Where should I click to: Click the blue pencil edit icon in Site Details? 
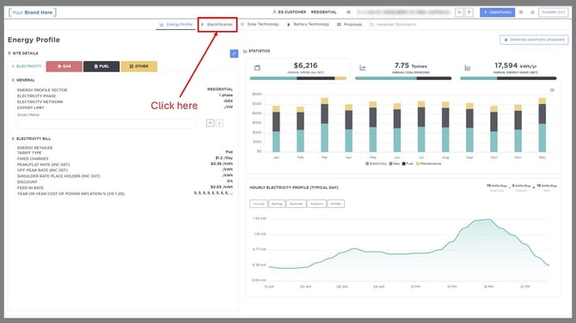coord(234,53)
